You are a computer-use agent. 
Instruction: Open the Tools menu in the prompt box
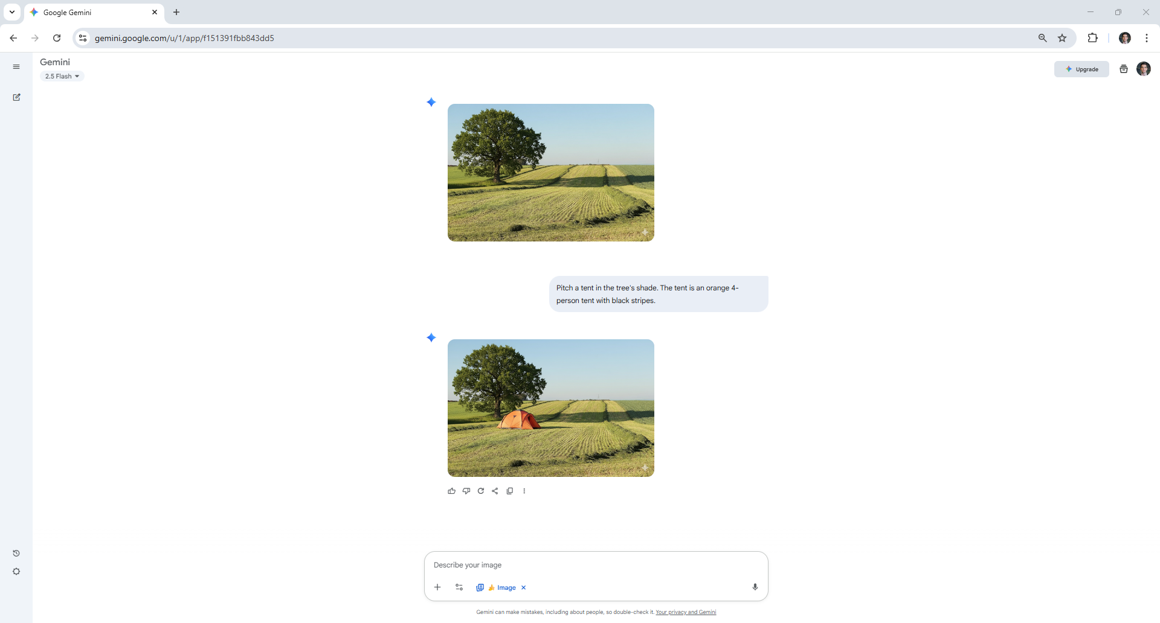click(459, 587)
